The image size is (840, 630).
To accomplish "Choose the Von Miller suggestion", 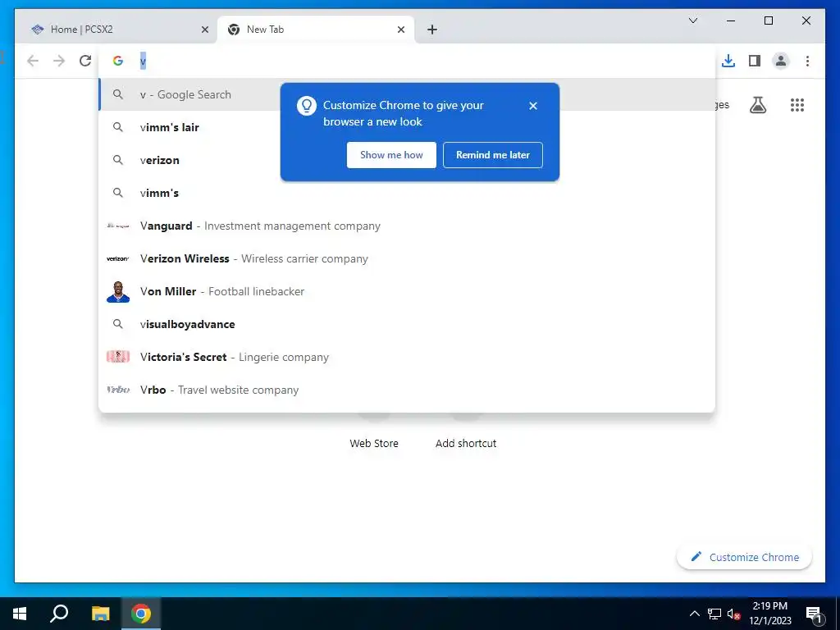I will (408, 291).
